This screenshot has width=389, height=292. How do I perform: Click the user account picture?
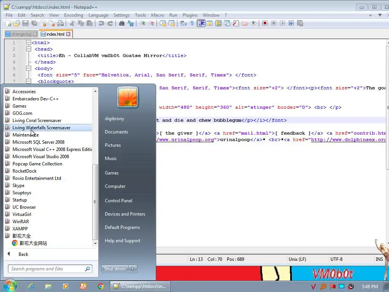pyautogui.click(x=128, y=97)
